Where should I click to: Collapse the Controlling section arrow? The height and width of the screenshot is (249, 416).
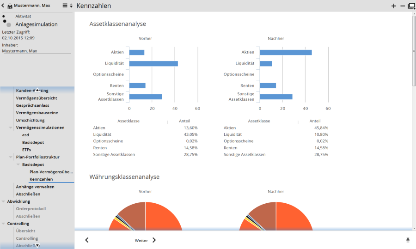tap(4, 224)
